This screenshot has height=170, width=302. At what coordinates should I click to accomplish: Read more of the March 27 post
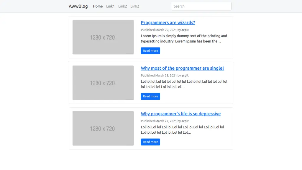[x=150, y=142]
